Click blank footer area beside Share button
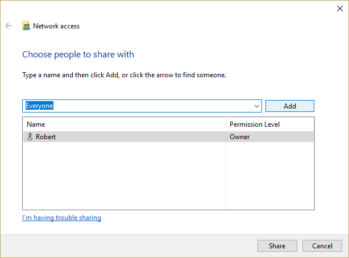 click(x=129, y=245)
